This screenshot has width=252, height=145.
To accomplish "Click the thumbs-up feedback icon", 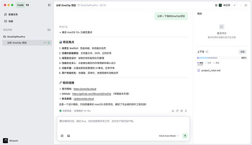I will (173, 111).
